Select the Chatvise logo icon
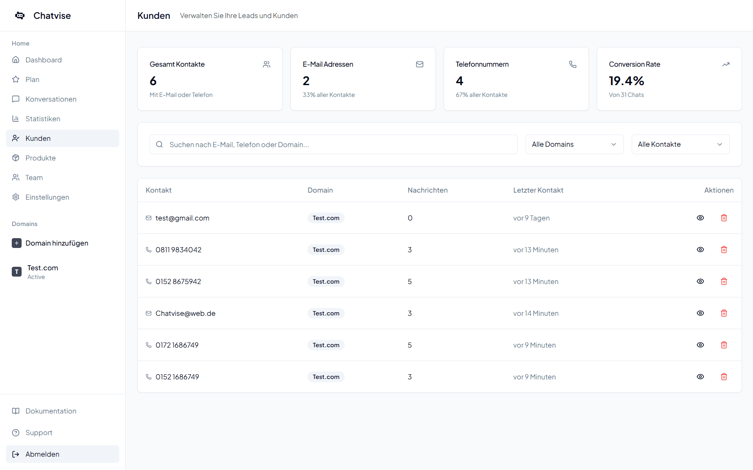The image size is (753, 470). coord(19,15)
